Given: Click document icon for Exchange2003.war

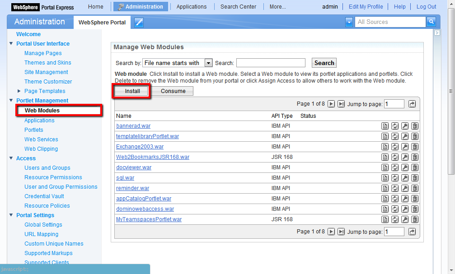Looking at the screenshot, I should [x=385, y=147].
